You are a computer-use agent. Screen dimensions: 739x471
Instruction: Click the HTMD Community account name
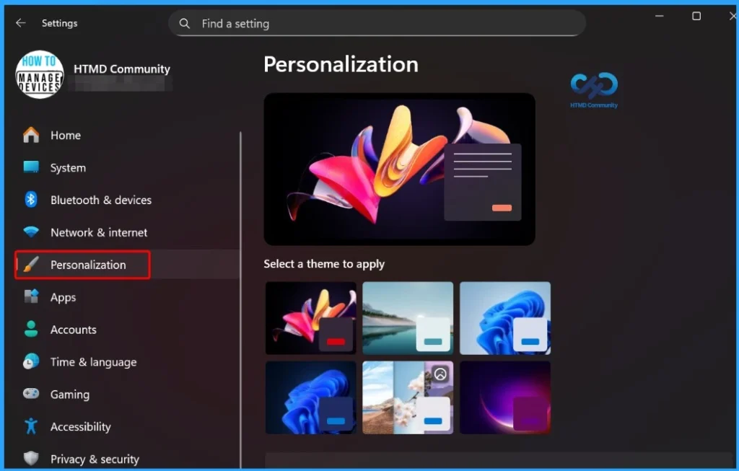click(122, 69)
